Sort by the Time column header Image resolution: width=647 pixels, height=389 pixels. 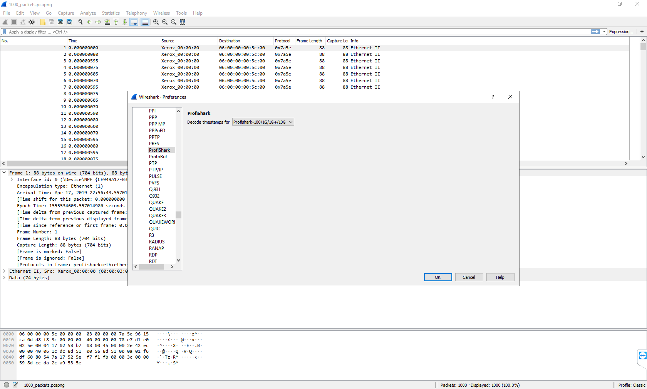coord(114,41)
